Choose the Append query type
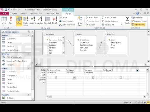This screenshot has height=112, width=150. (x=33, y=20)
